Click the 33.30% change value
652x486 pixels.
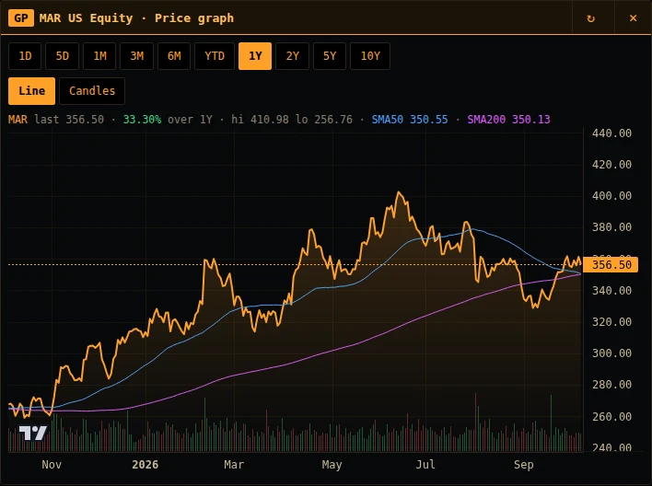pyautogui.click(x=142, y=120)
